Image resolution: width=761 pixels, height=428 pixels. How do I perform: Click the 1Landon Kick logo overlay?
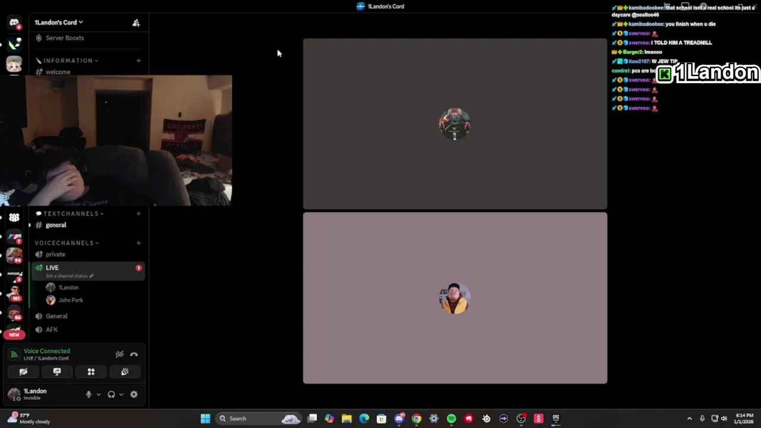click(x=708, y=73)
